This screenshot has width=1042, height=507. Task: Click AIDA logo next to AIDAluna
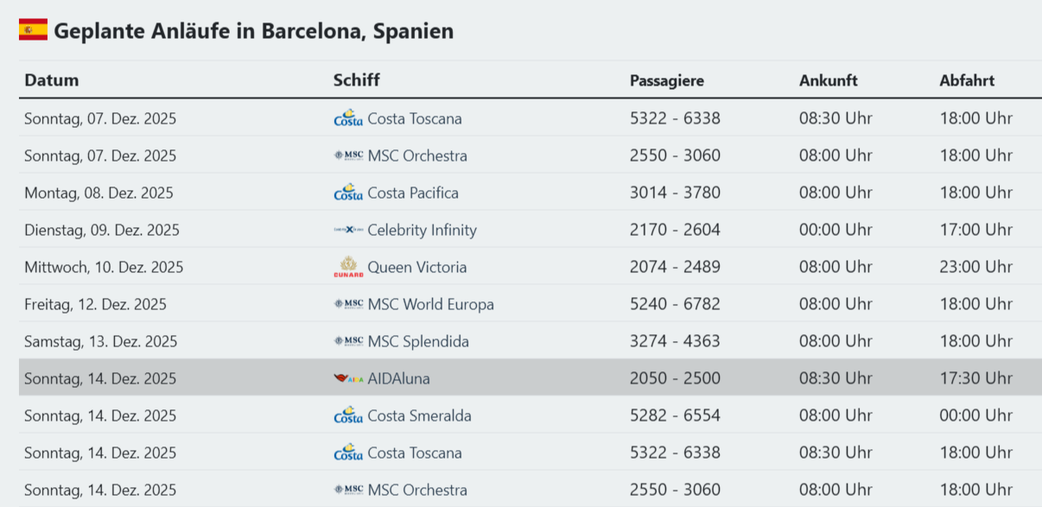click(348, 378)
